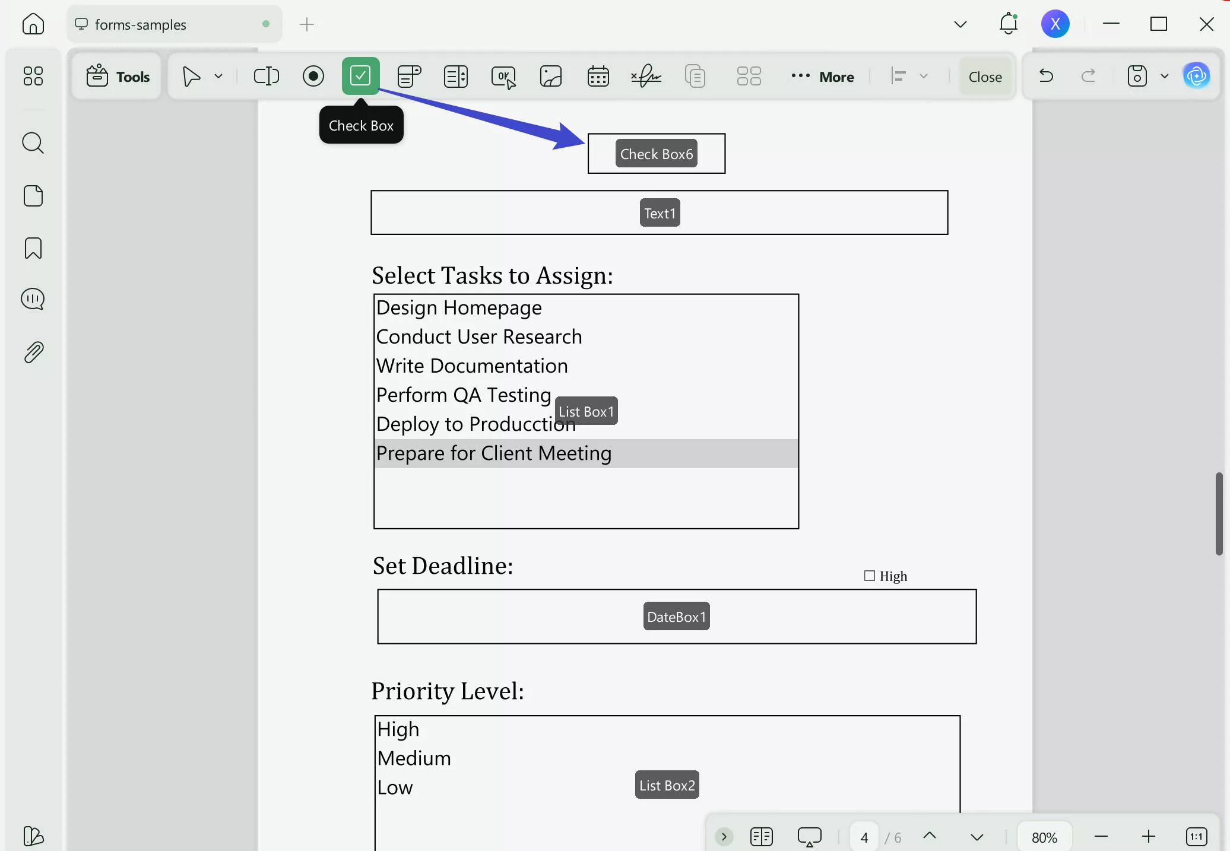Select the Date Field tool

coord(598,76)
